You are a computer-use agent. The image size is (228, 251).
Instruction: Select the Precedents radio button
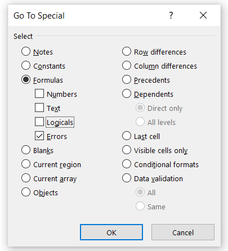click(127, 79)
